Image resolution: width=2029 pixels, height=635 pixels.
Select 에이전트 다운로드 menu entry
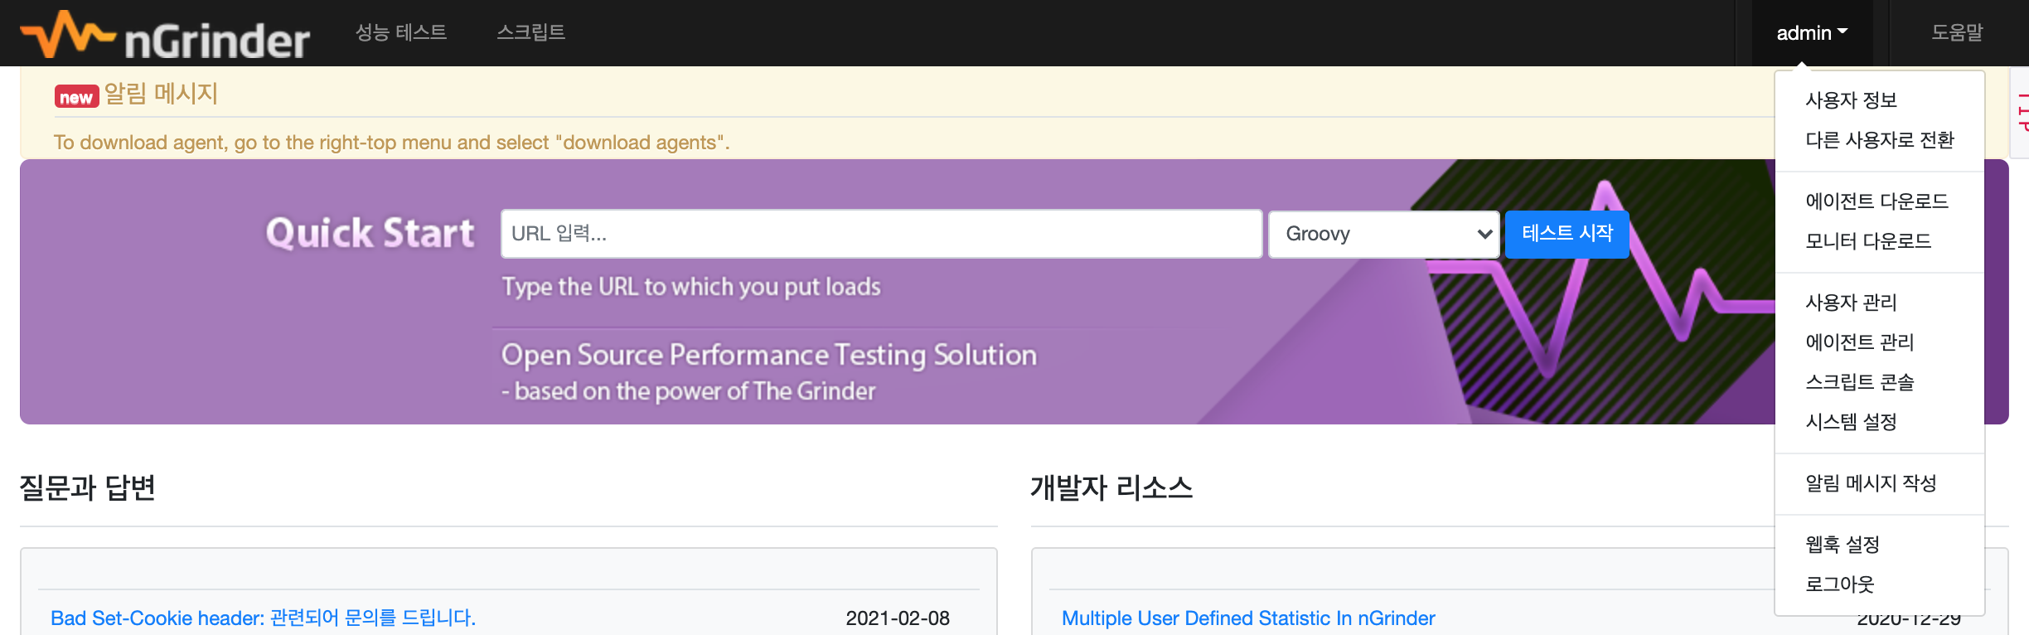[1876, 201]
